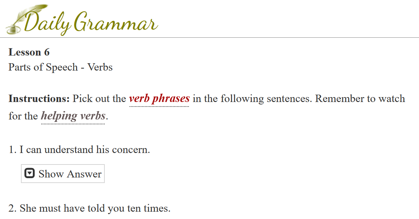
Task: Click the bold 'Instructions:' label
Action: pos(39,98)
